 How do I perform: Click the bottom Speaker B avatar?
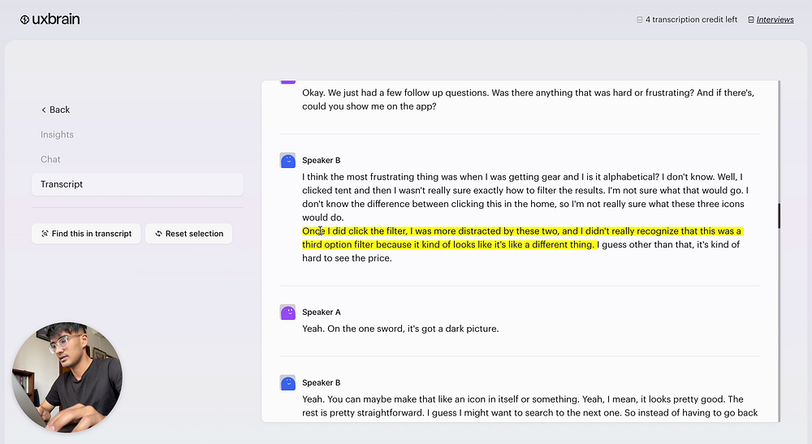287,383
